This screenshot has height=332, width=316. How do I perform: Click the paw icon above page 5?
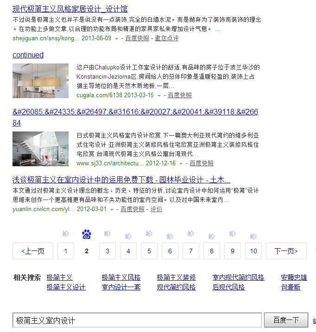pos(149,233)
